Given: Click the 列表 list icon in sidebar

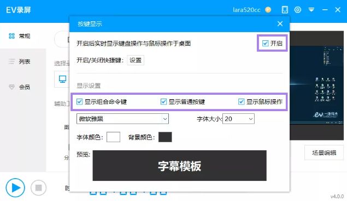Looking at the screenshot, I should coord(11,62).
